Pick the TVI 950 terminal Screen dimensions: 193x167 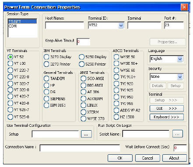[116, 97]
